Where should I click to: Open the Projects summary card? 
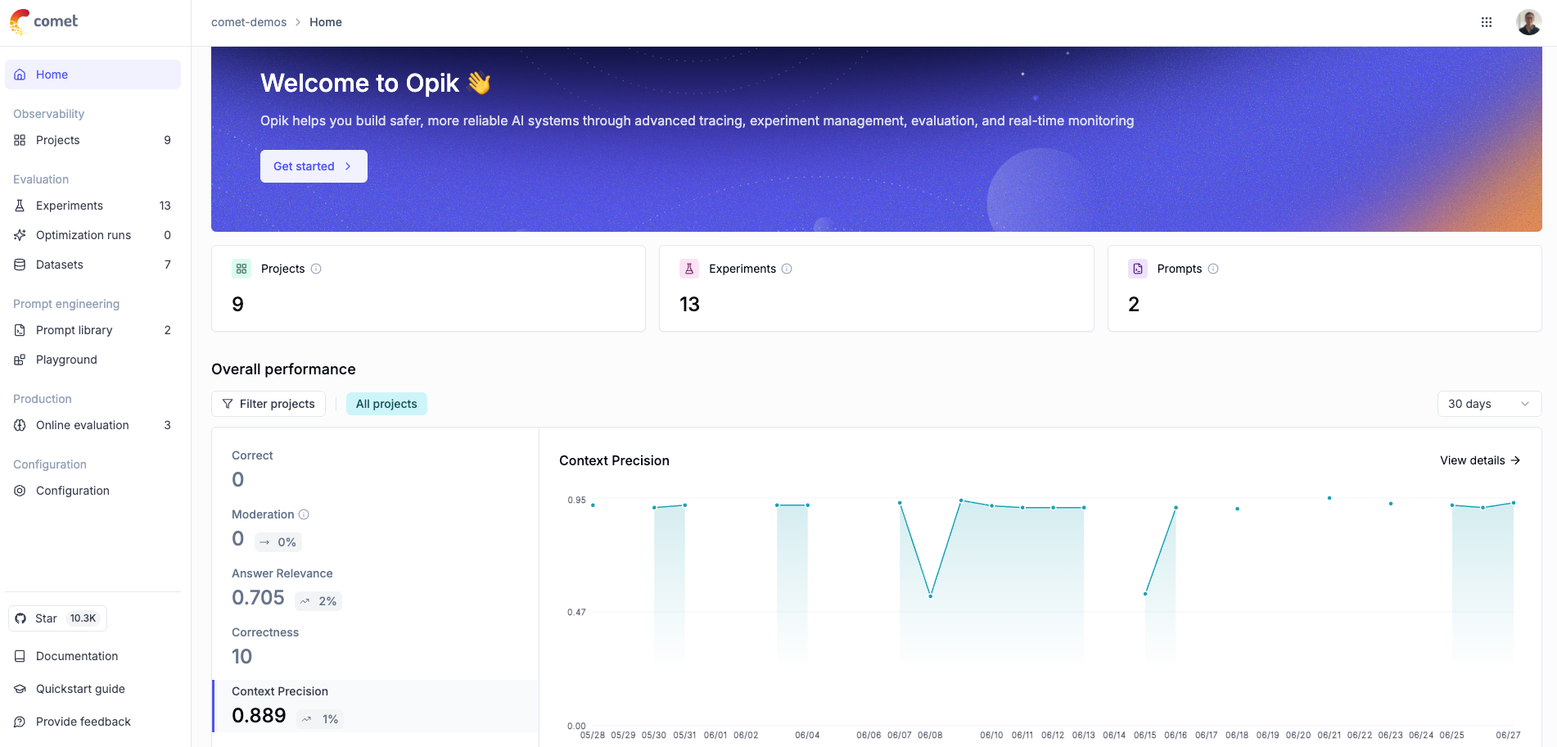point(428,288)
